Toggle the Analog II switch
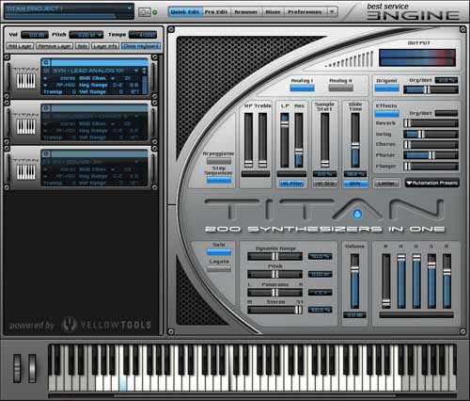 point(340,88)
